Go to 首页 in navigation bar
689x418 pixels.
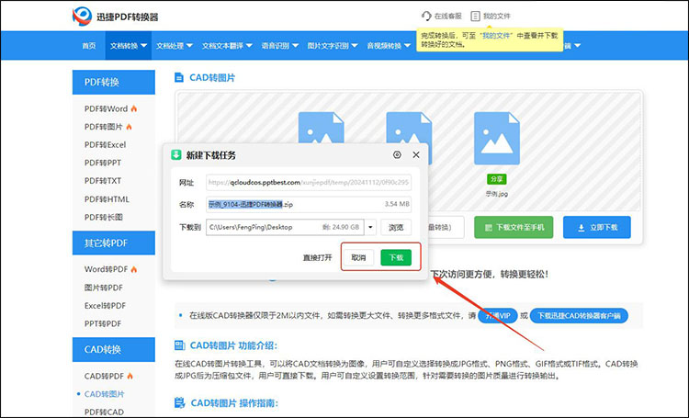[x=89, y=46]
